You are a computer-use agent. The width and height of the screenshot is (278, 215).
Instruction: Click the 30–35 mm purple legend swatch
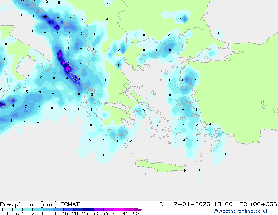[x=99, y=209]
